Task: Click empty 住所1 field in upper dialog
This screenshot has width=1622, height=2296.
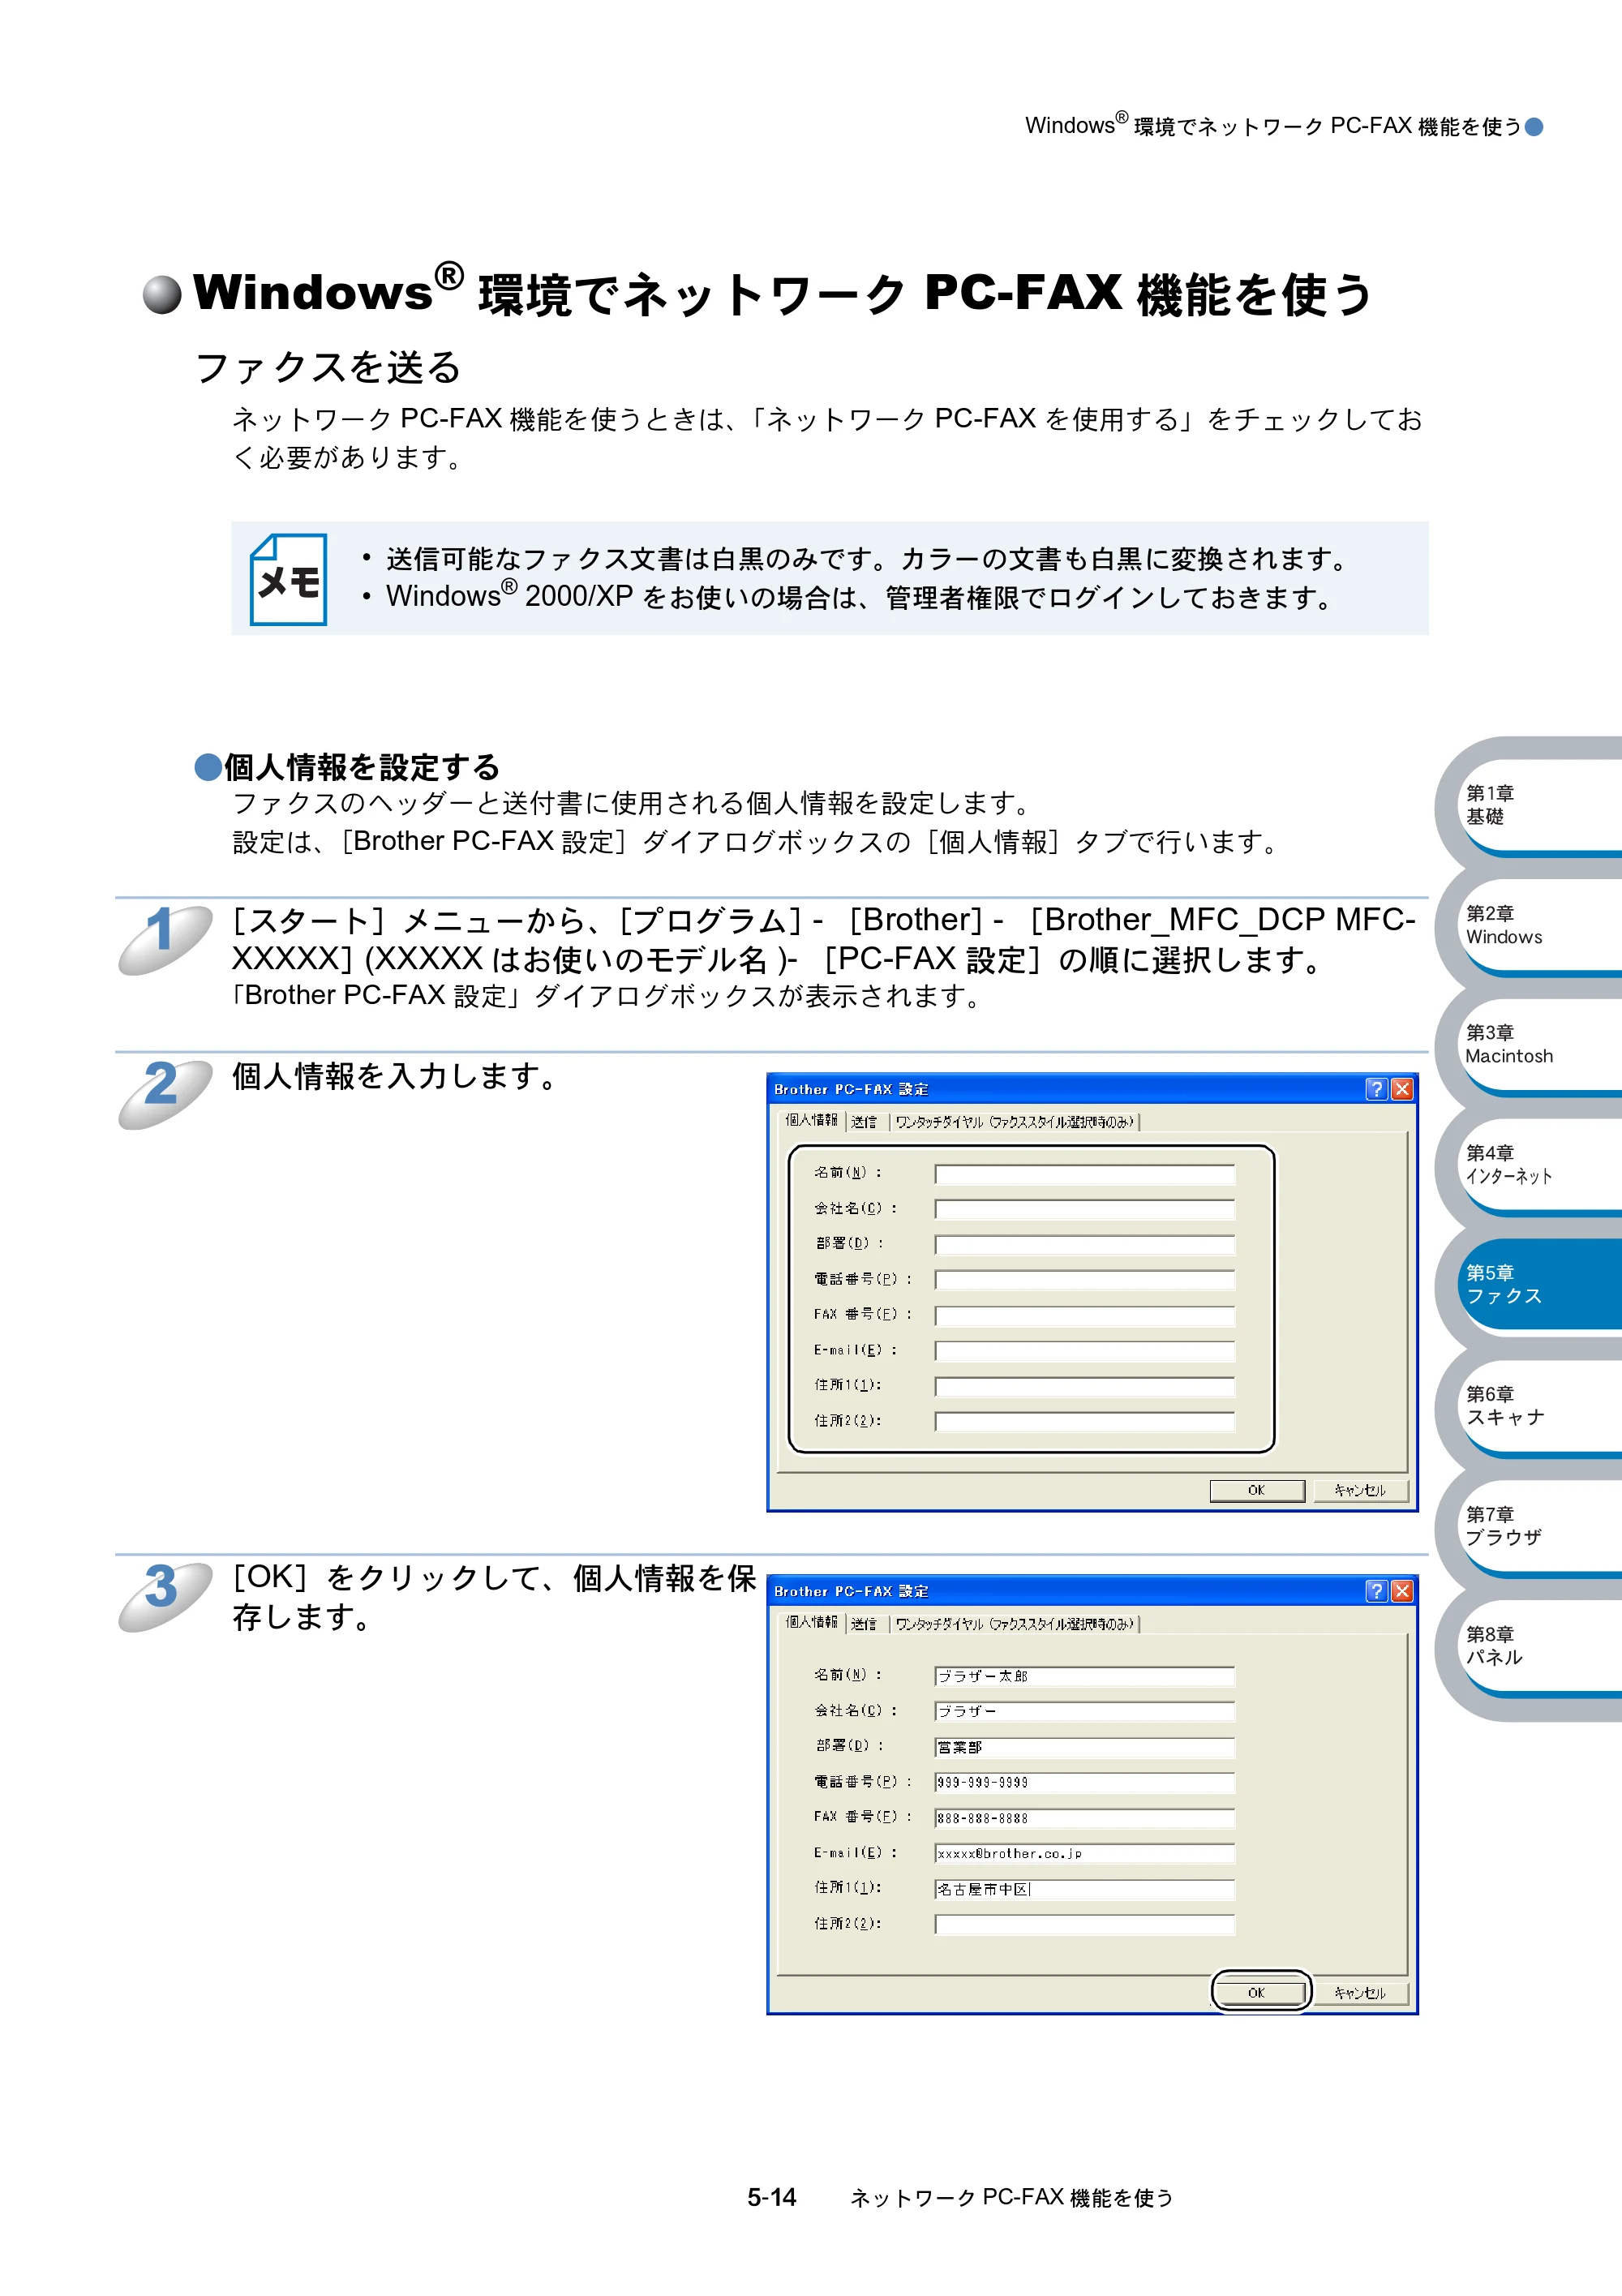Action: (x=1085, y=1387)
